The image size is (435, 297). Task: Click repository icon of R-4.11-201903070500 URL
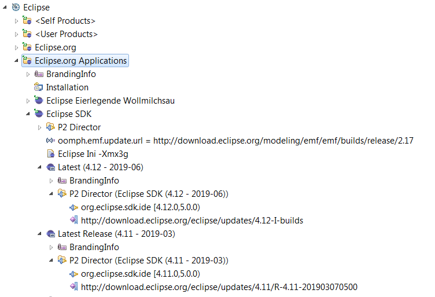point(74,287)
